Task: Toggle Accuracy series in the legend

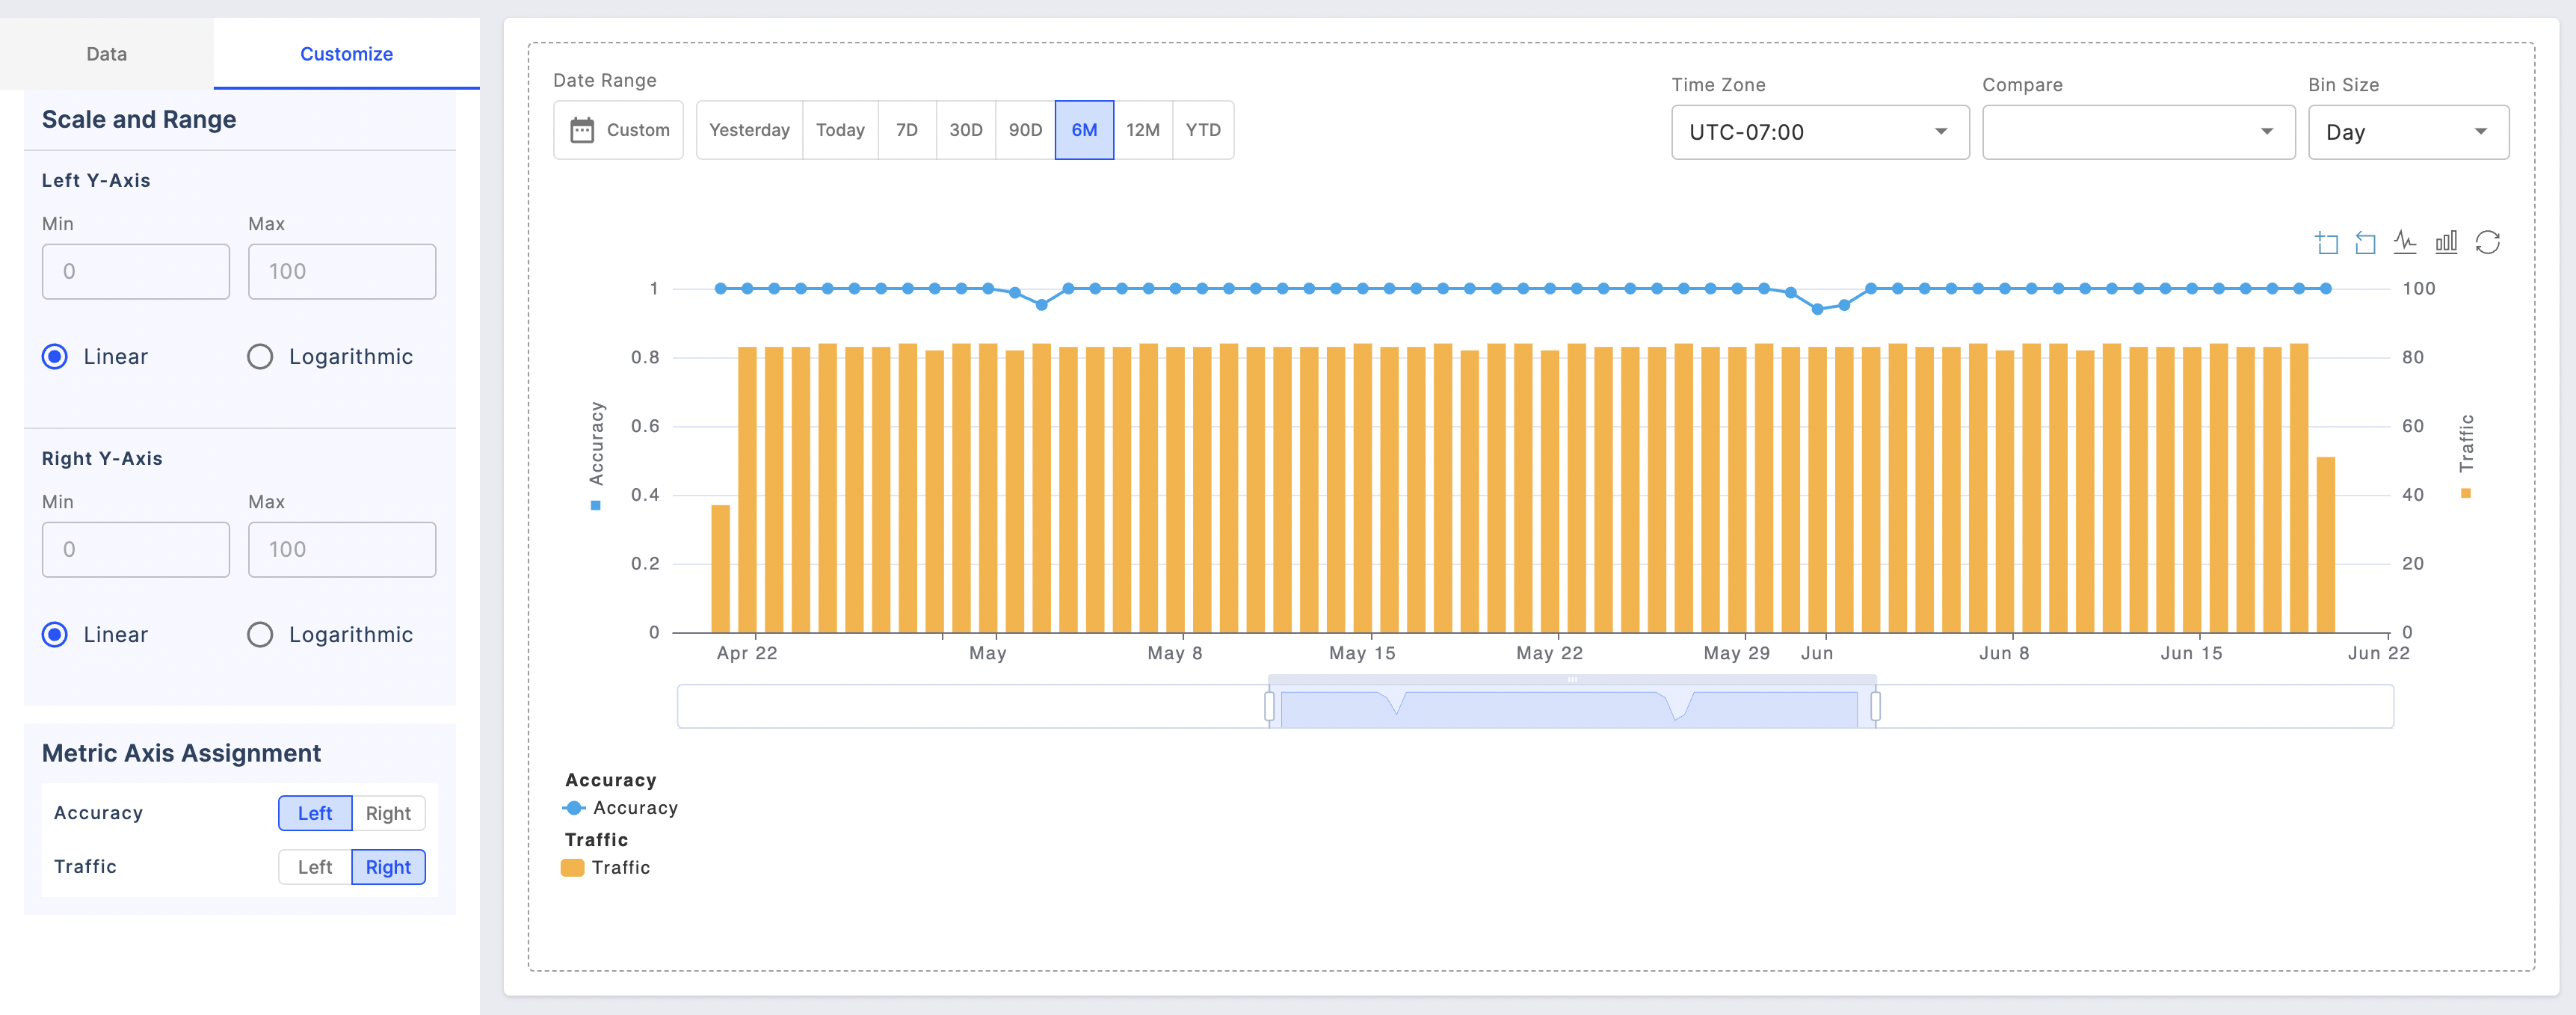Action: pyautogui.click(x=621, y=808)
